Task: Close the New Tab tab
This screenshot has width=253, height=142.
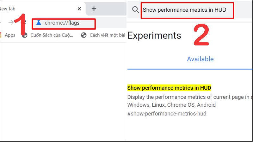Action: point(79,9)
